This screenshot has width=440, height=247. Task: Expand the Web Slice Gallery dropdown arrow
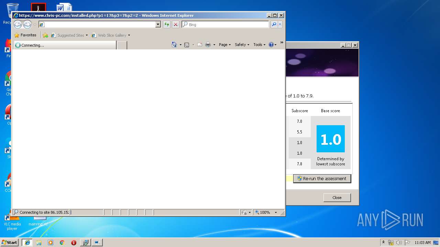(129, 35)
